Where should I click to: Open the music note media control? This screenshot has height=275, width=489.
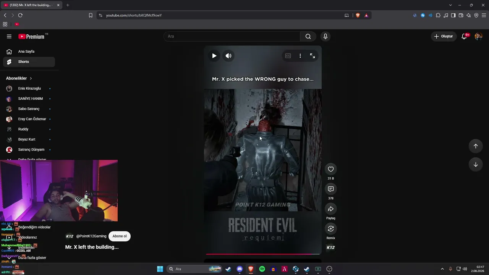(446, 15)
